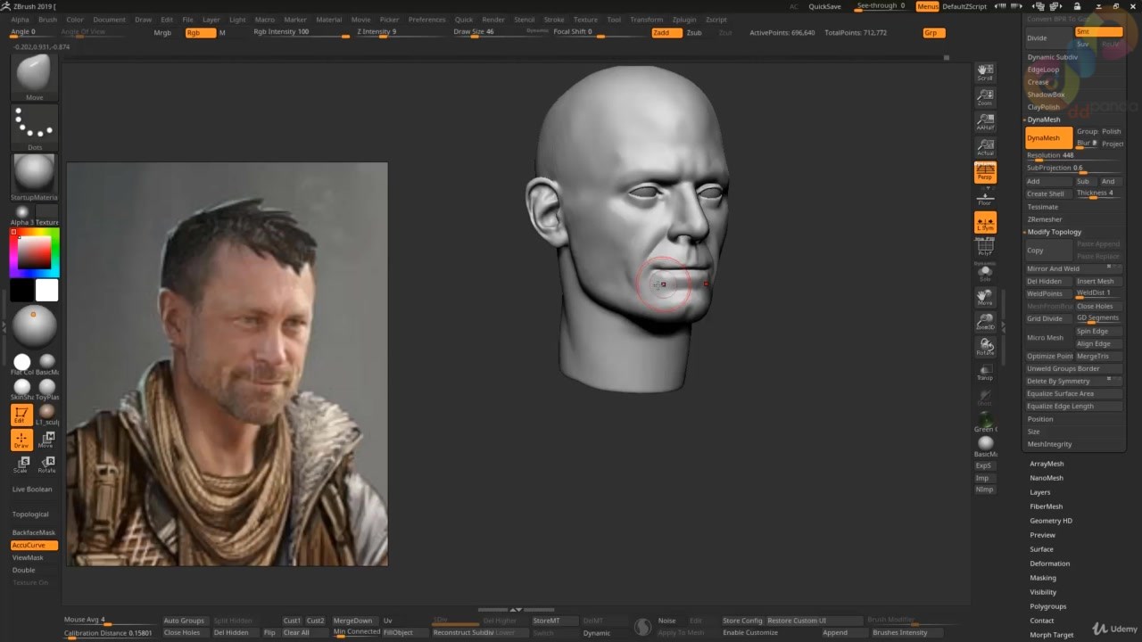Open the L1_sculpt material sphere
The image size is (1142, 642).
[47, 415]
